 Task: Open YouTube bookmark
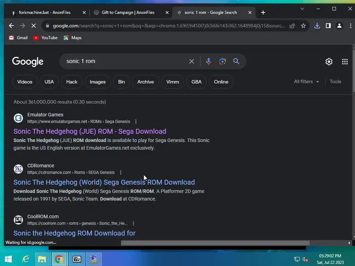point(45,38)
